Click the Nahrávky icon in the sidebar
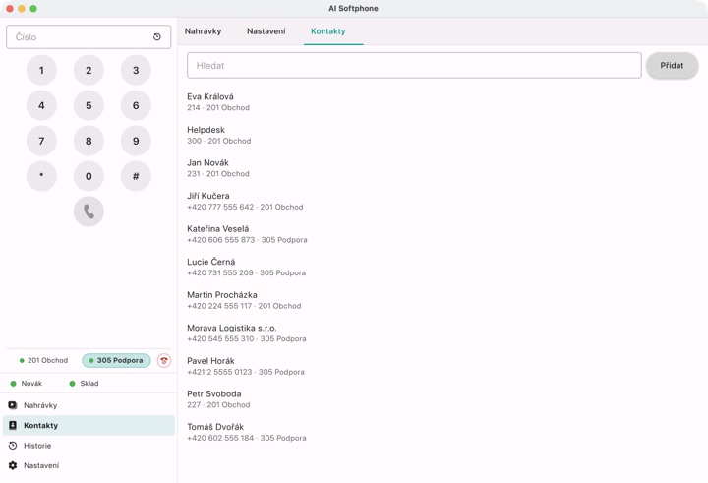The height and width of the screenshot is (483, 708). pos(13,405)
